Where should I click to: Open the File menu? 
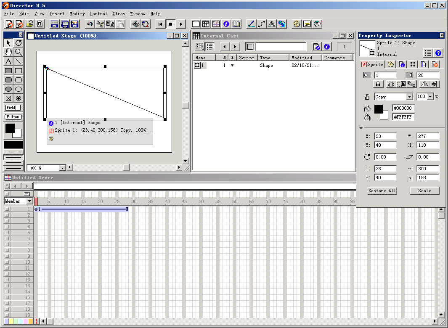(x=9, y=14)
